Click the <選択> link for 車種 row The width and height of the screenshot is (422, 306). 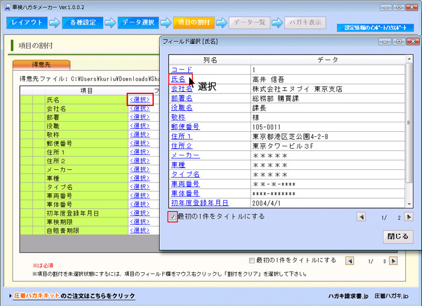tap(140, 178)
